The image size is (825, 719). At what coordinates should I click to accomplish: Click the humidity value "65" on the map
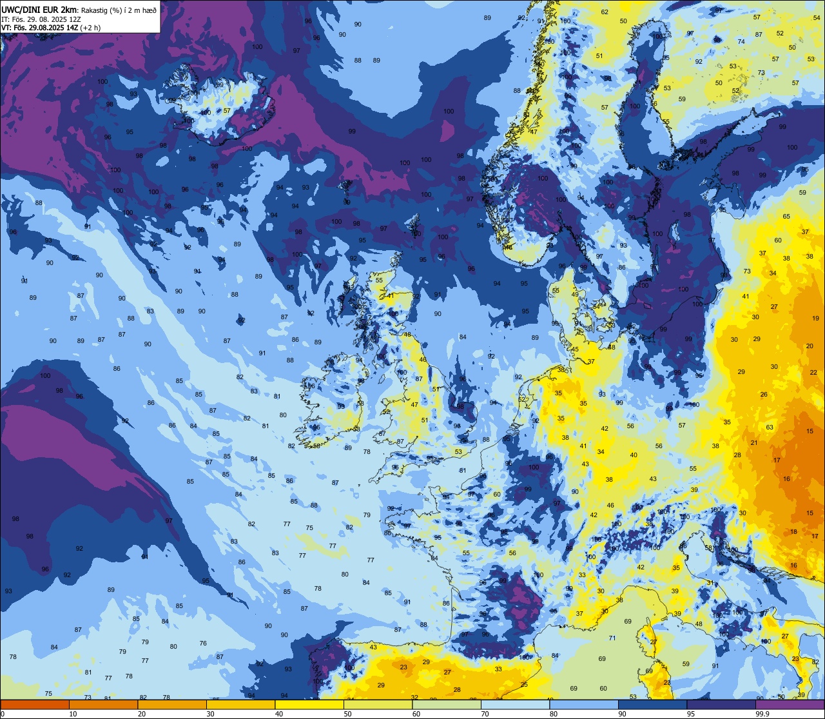786,217
